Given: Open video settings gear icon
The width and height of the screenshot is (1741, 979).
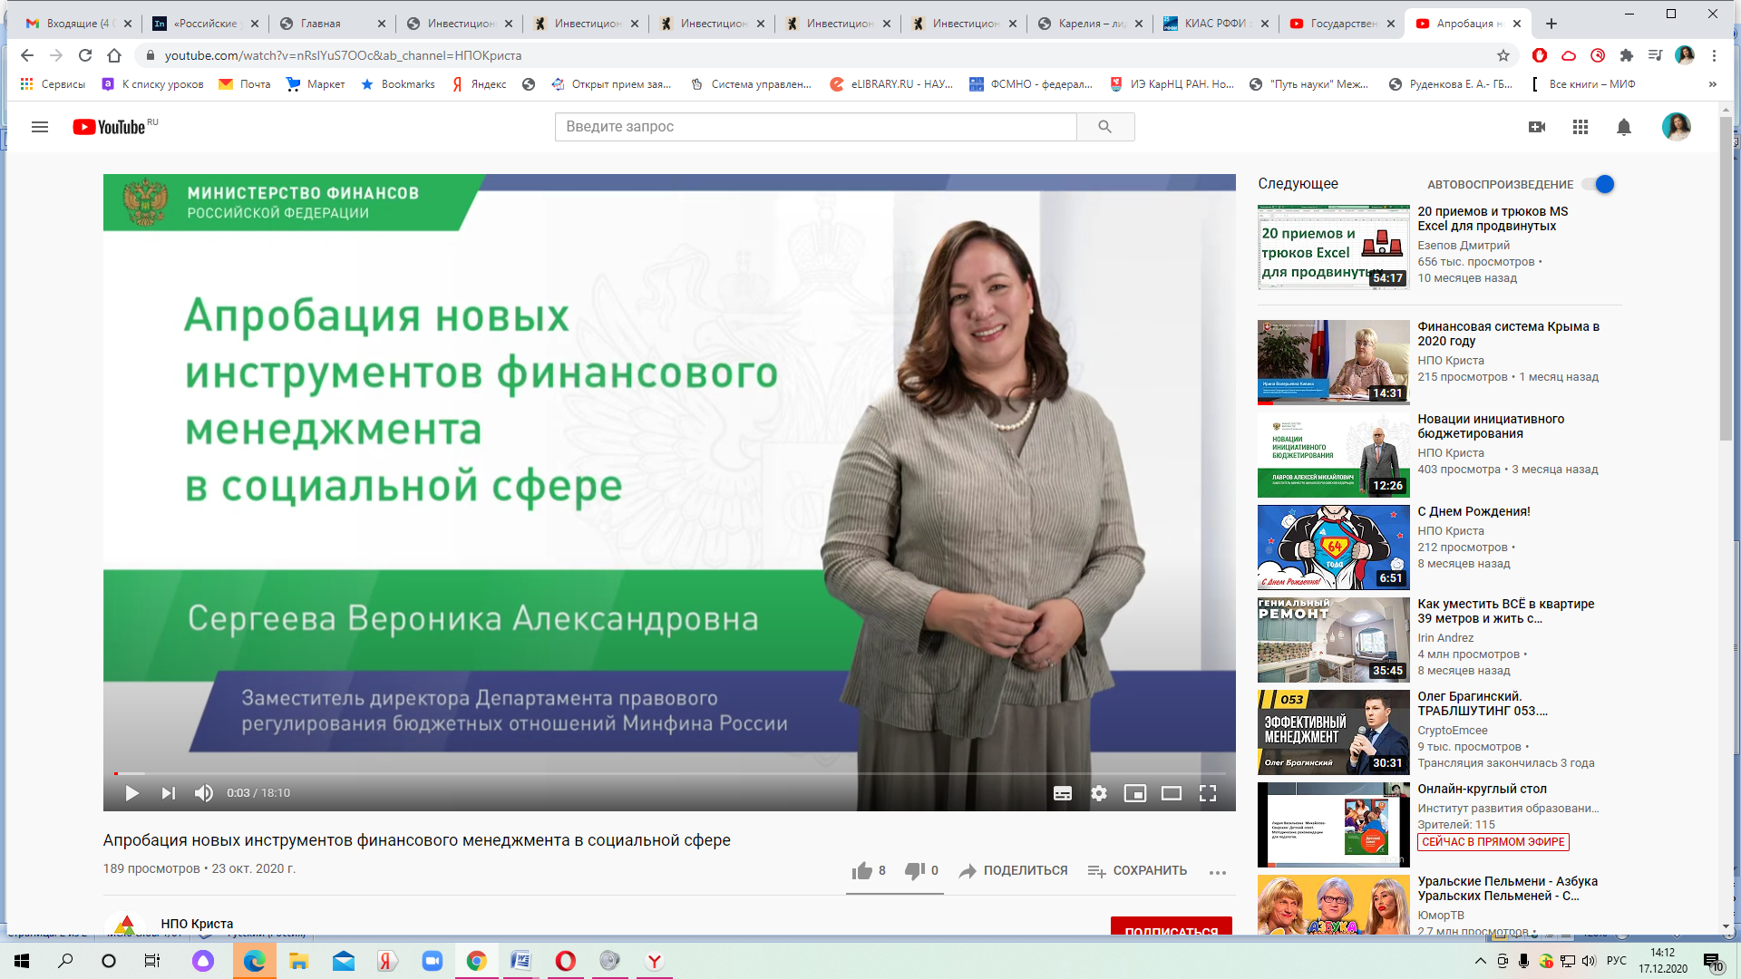Looking at the screenshot, I should click(1099, 793).
